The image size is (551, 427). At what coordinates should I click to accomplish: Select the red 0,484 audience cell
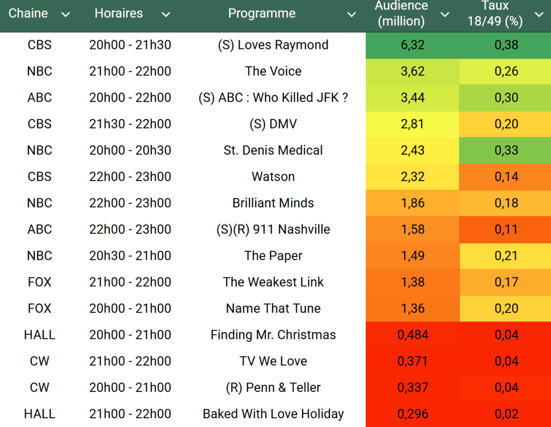click(413, 335)
